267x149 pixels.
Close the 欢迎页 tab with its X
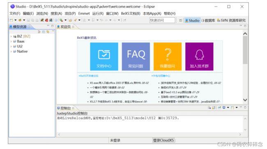click(73, 27)
